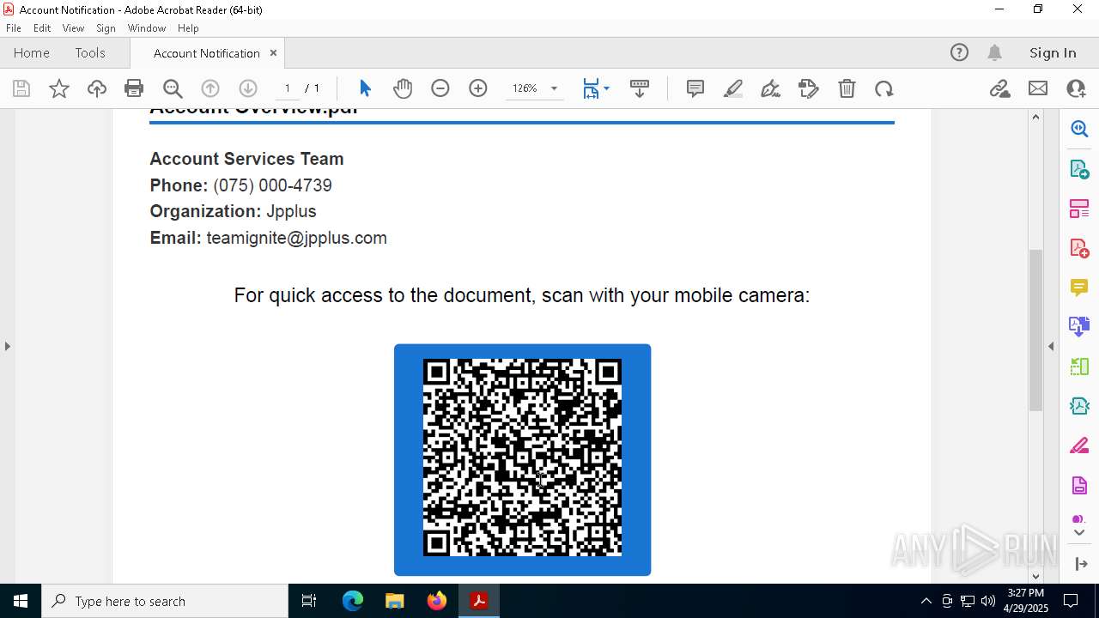Viewport: 1099px width, 618px height.
Task: Click scroll down arrow of document
Action: 1035,576
